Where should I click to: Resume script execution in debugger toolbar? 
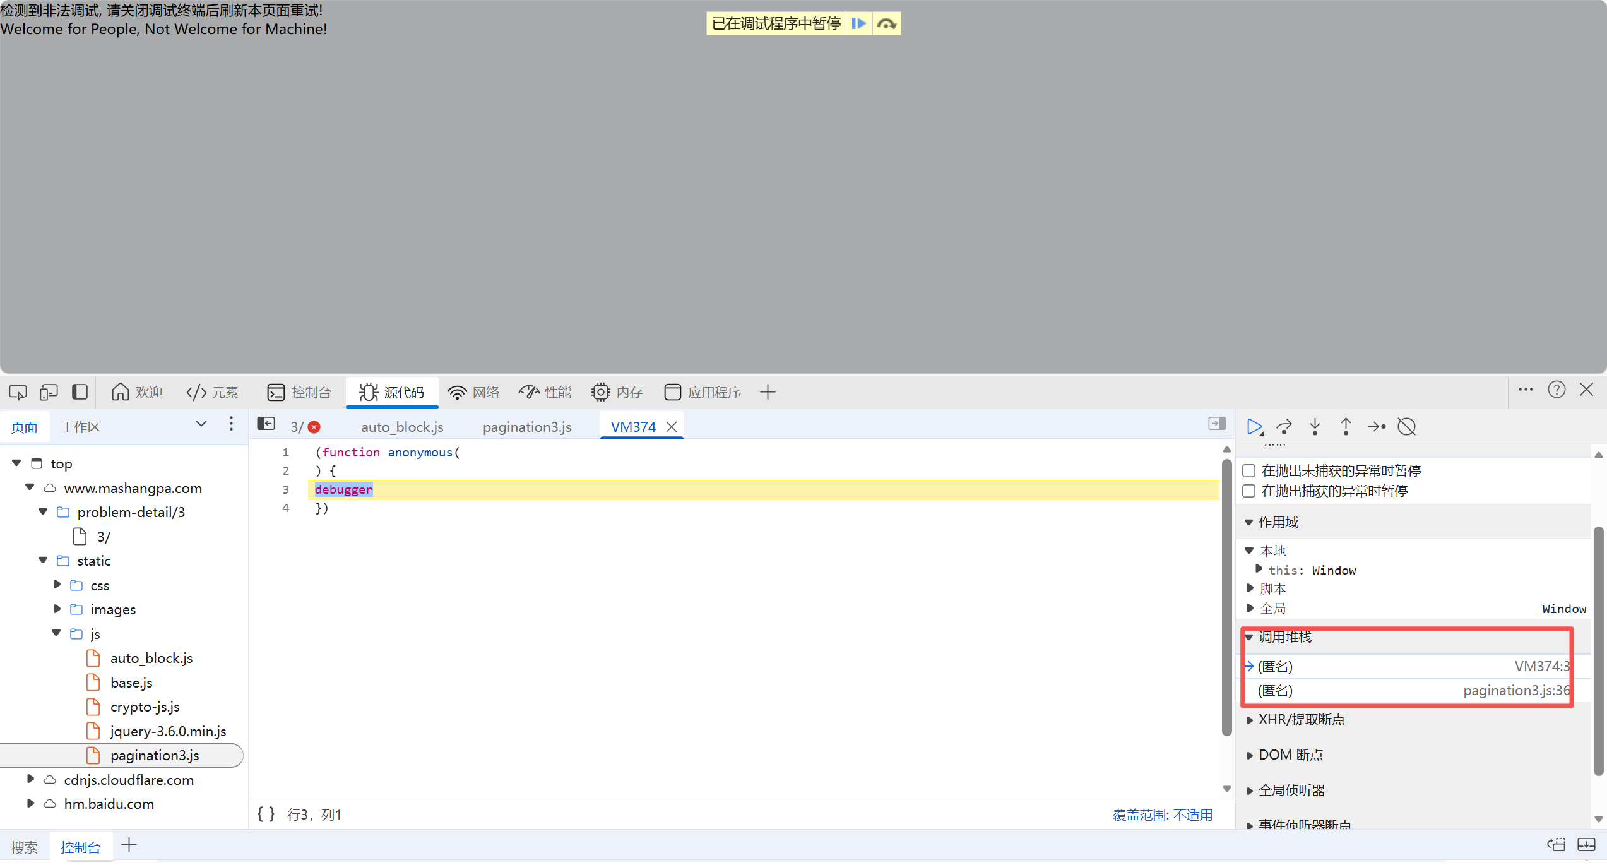click(x=1254, y=427)
